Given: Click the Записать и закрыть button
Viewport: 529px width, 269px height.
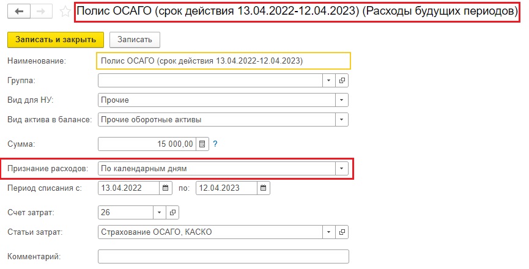Looking at the screenshot, I should pos(56,40).
